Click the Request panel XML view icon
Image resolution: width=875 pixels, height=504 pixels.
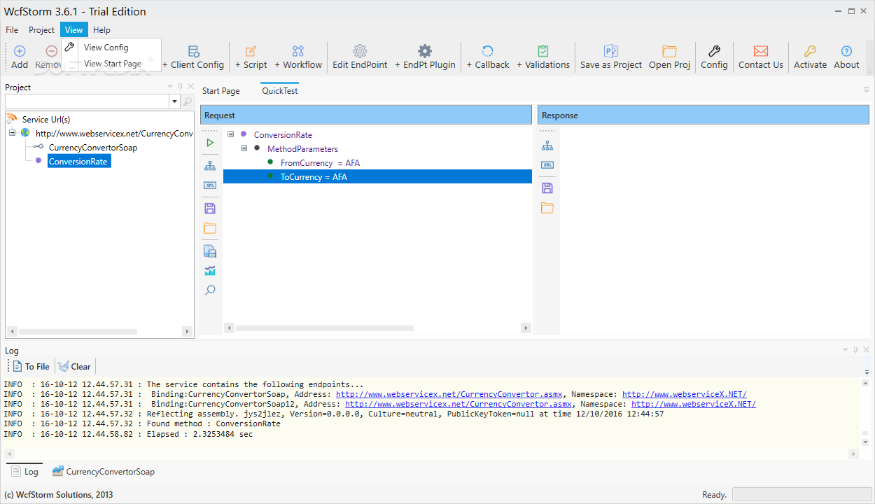coord(210,185)
